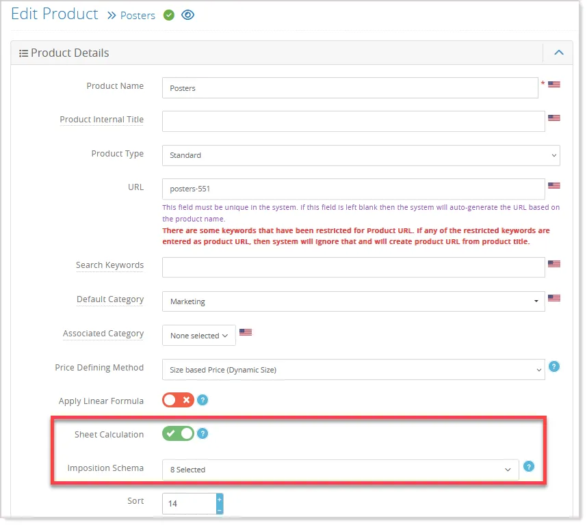Click the US flag next to URL field
The width and height of the screenshot is (587, 525).
click(x=553, y=185)
